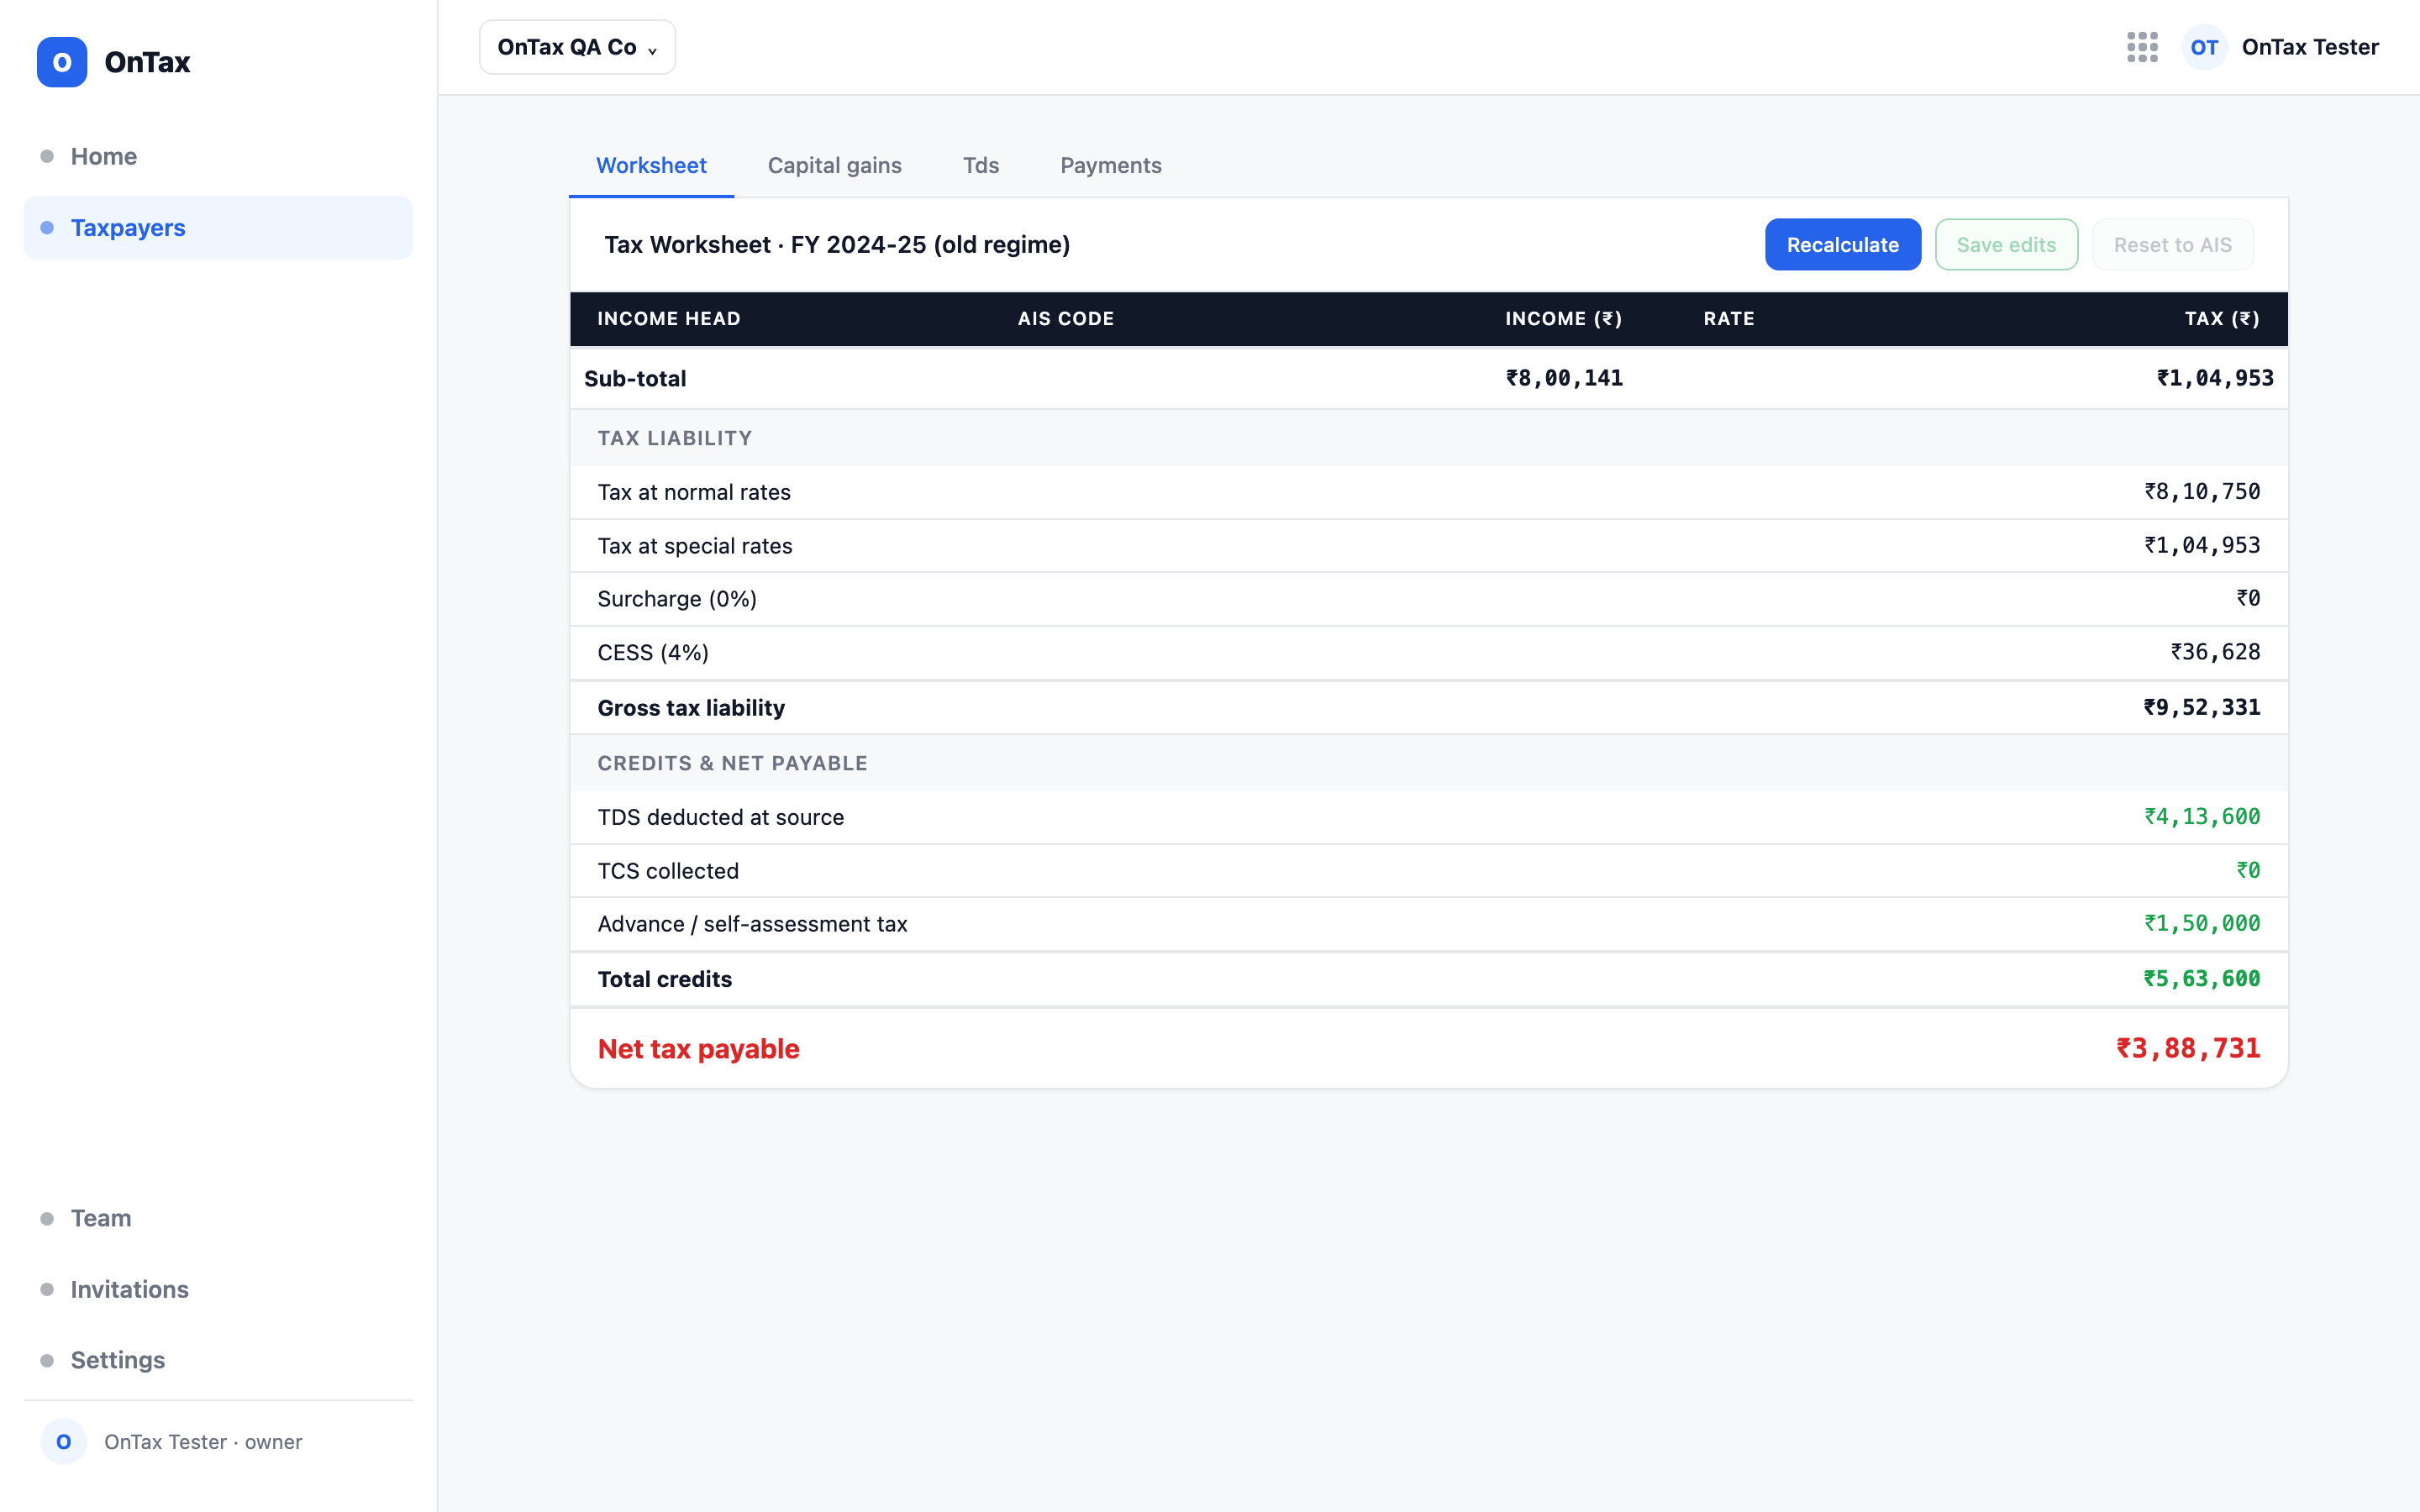Click the Total credits amount ₹5,63,600

[x=2201, y=978]
